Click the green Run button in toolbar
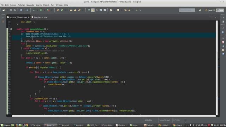226x127 pixels. [41, 10]
